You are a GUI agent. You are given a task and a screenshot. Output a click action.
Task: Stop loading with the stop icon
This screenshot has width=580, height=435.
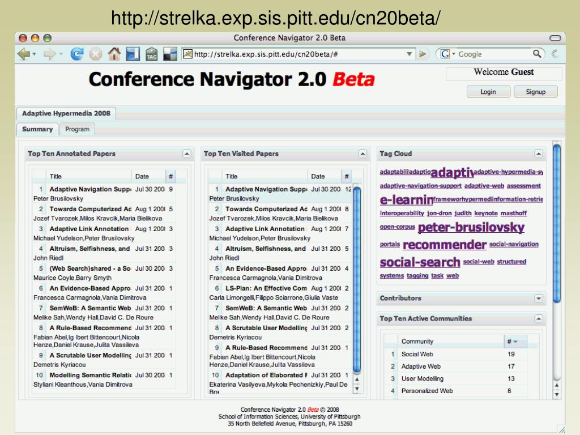[96, 54]
